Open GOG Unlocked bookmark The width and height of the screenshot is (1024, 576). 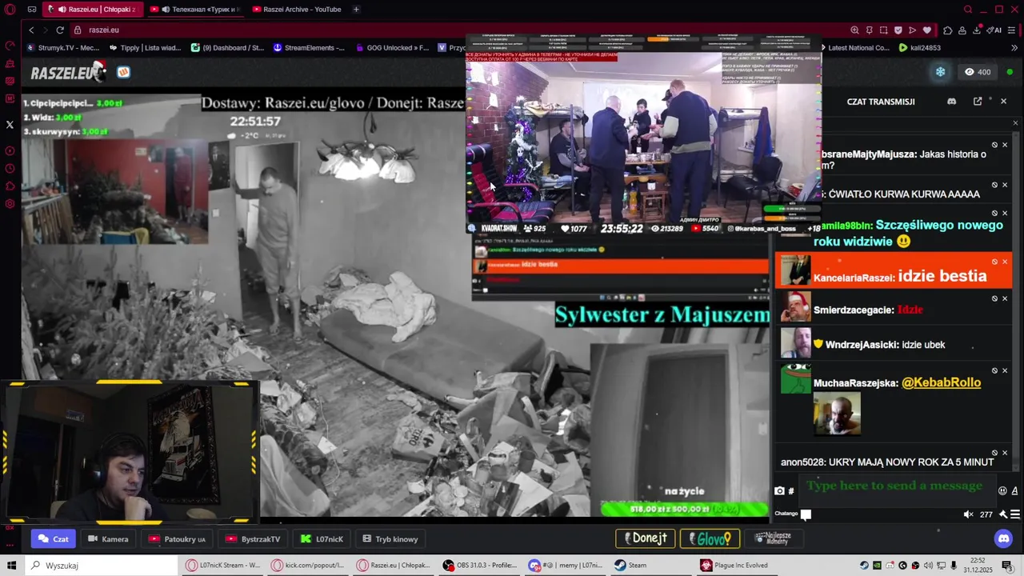[391, 48]
